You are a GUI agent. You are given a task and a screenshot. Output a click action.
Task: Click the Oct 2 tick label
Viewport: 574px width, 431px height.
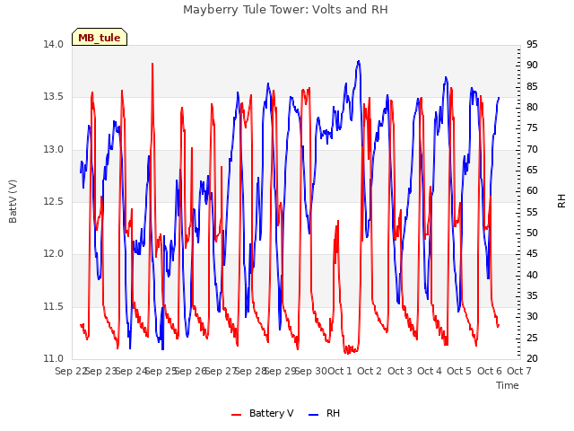pyautogui.click(x=370, y=371)
